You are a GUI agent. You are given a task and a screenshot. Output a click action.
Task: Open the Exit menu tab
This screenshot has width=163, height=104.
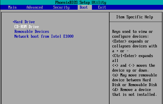click(102, 7)
